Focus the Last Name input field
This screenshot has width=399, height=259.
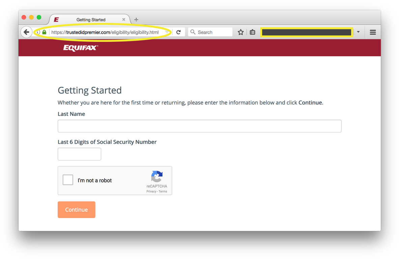200,126
